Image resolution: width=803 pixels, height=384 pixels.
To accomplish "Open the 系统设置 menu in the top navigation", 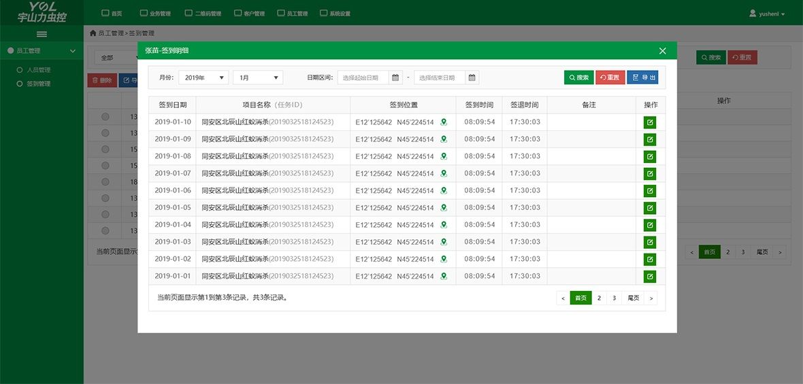I will [335, 14].
